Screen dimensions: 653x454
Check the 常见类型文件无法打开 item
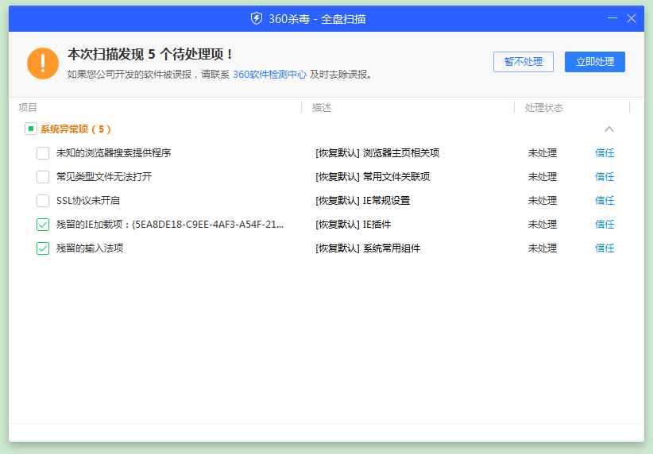tap(43, 177)
